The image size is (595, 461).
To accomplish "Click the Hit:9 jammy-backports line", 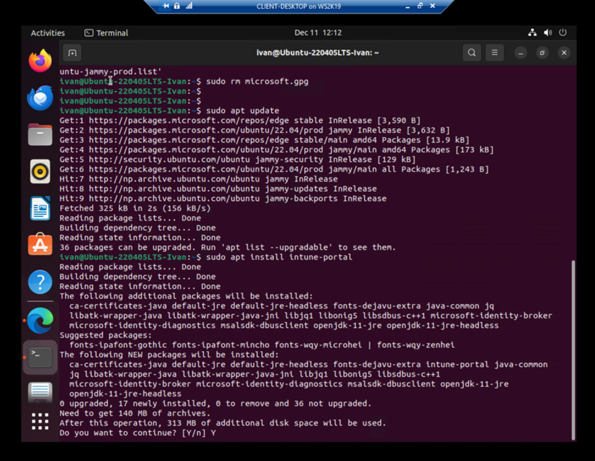I will (x=223, y=199).
